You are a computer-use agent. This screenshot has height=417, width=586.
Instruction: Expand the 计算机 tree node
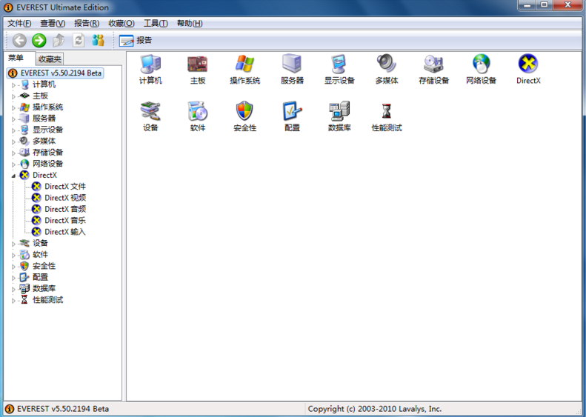coord(13,85)
